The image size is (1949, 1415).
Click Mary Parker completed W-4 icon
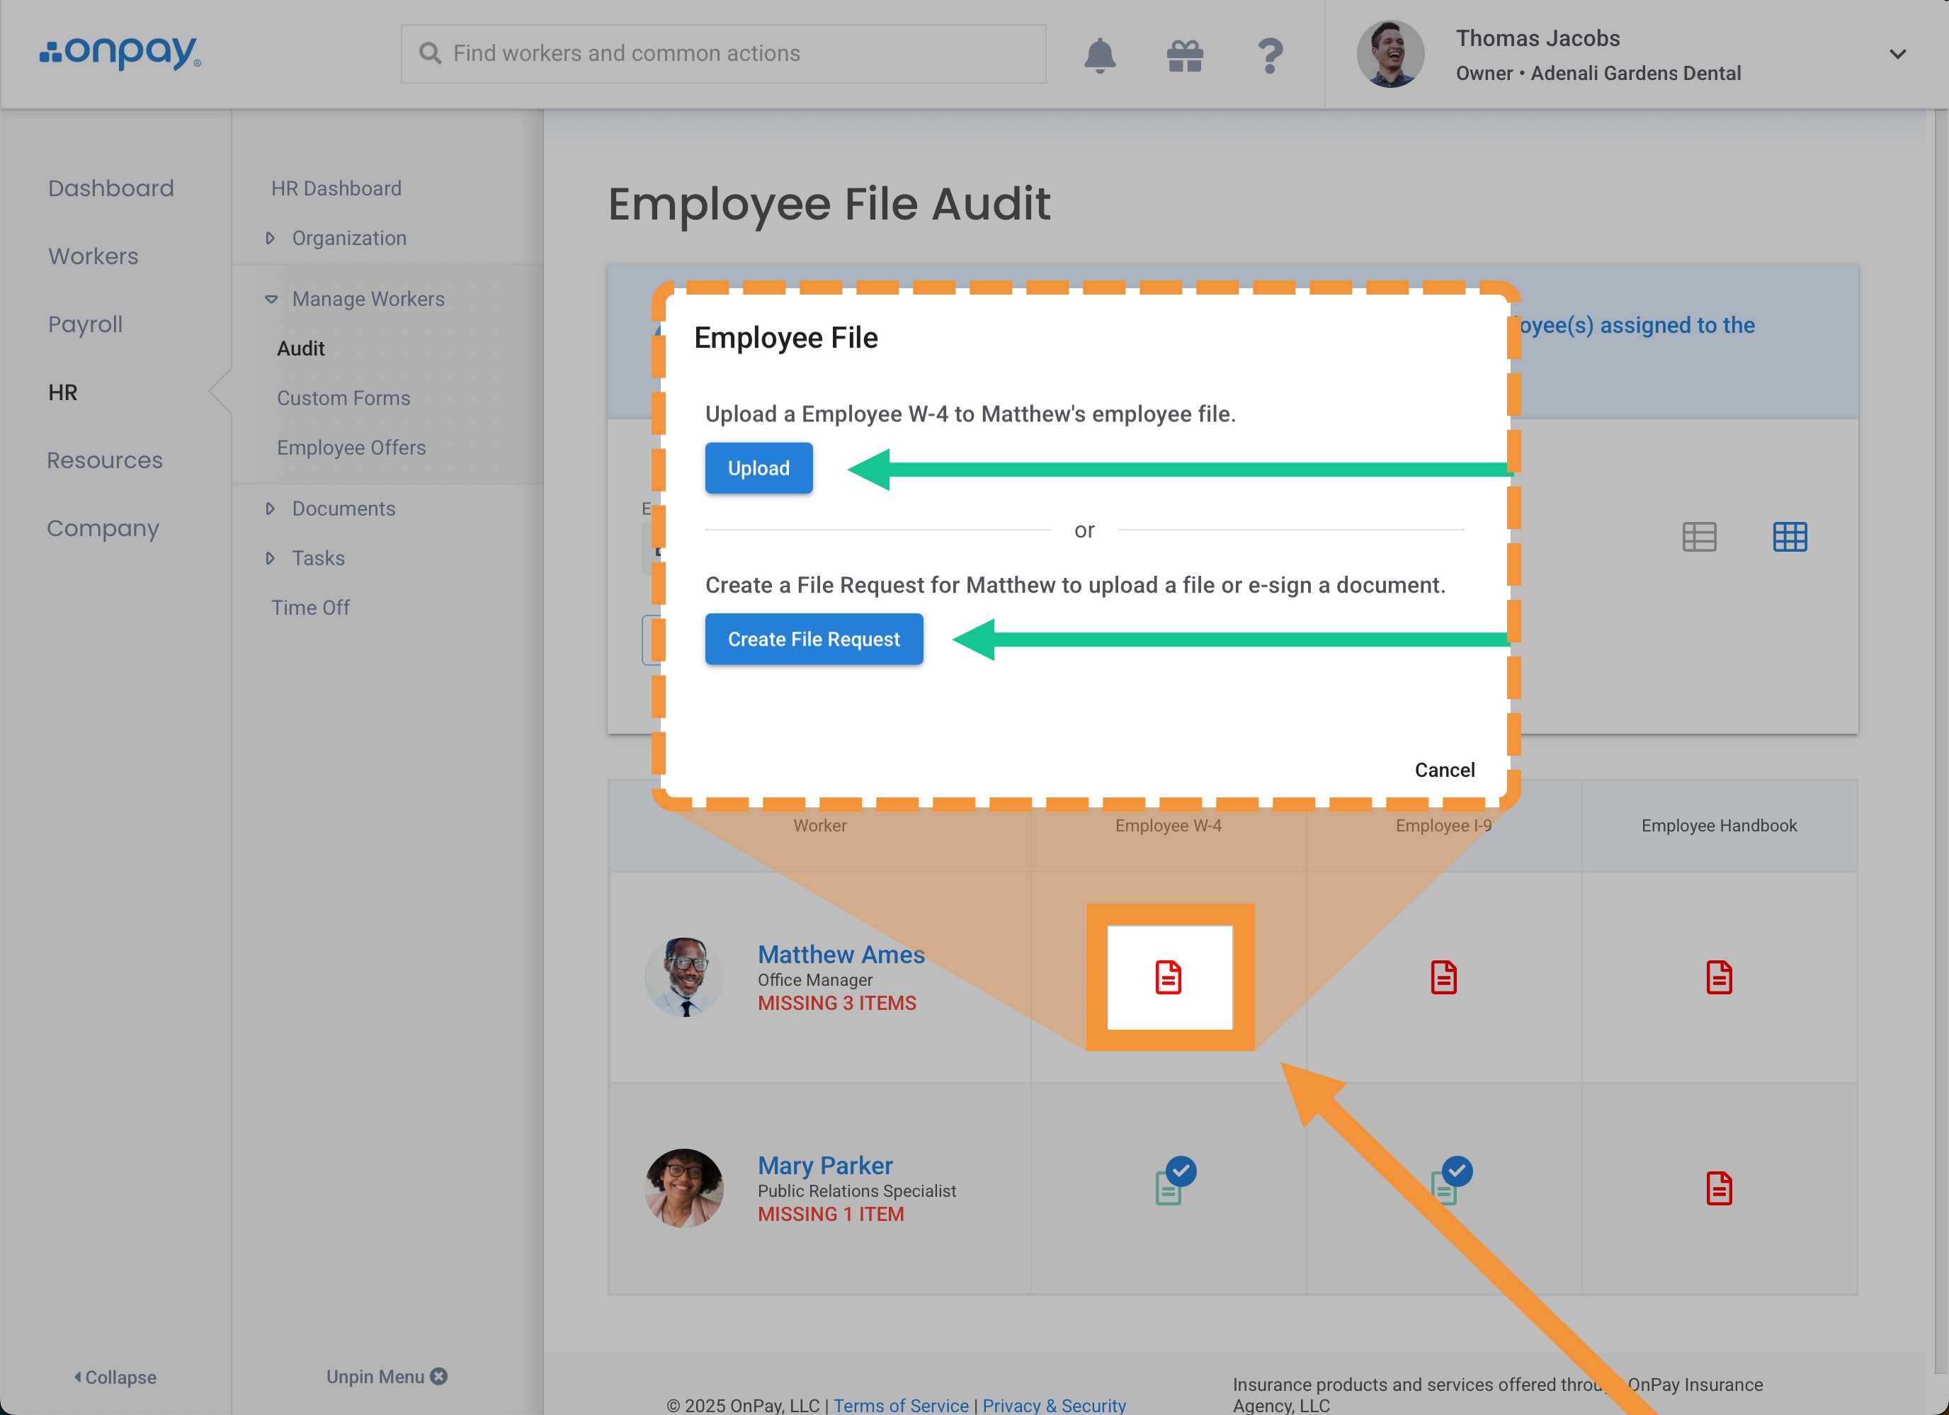tap(1172, 1183)
